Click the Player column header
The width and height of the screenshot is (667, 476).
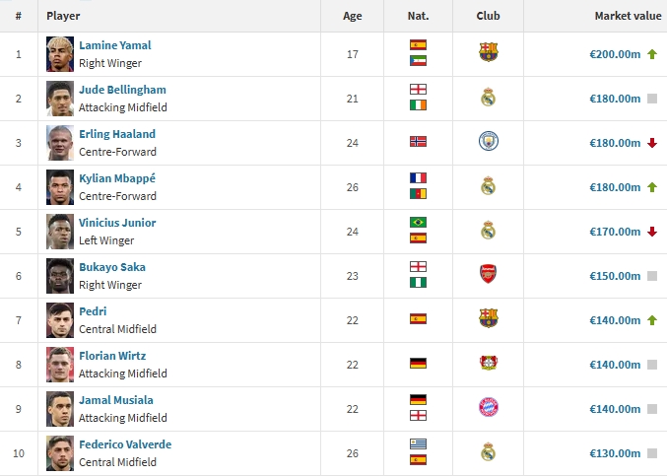(63, 16)
